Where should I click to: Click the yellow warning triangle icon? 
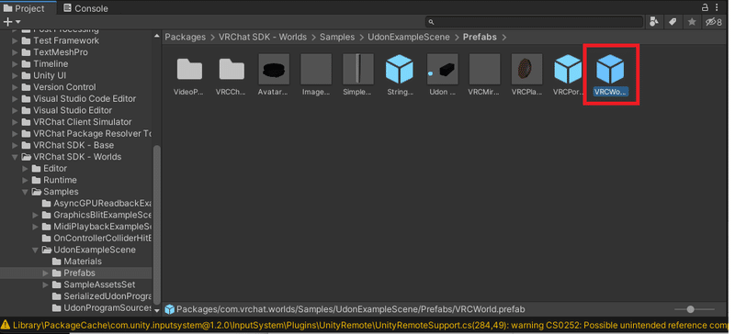coord(6,325)
